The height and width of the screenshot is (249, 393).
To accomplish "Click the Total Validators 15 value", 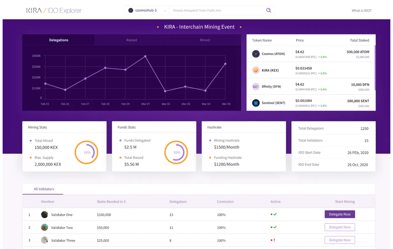I will 366,140.
